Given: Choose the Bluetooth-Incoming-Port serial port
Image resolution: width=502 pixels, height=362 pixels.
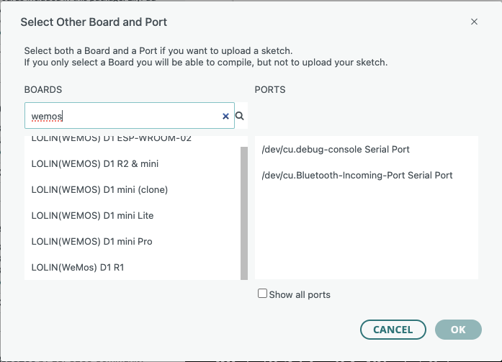Looking at the screenshot, I should pos(357,176).
